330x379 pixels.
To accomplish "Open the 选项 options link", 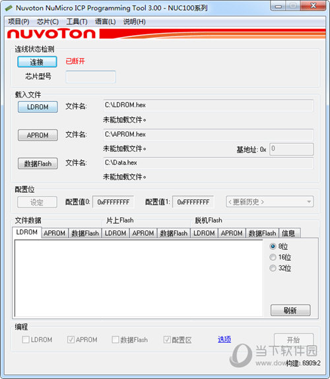I will 224,339.
